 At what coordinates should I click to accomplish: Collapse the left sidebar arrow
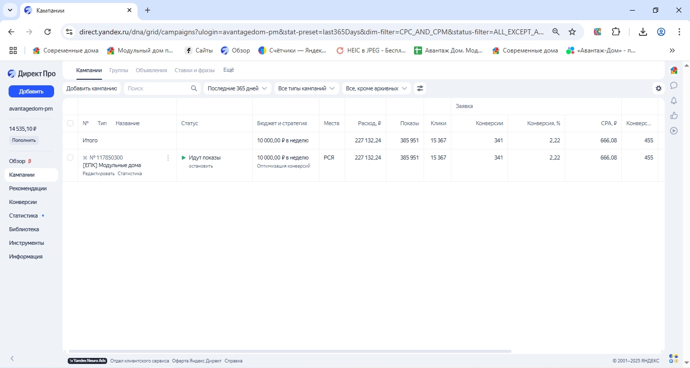pos(12,358)
